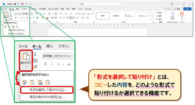Click the Save icon in the title bar
Image resolution: width=195 pixels, height=105 pixels.
tap(22, 4)
